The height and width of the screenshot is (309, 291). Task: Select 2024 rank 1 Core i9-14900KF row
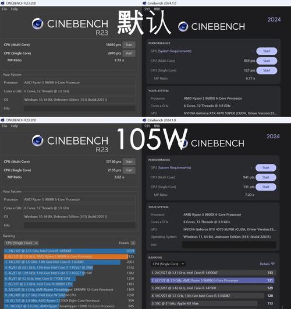coord(213,273)
